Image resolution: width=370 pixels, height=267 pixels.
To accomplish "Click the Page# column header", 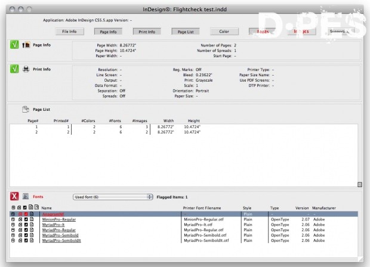I will coord(33,120).
